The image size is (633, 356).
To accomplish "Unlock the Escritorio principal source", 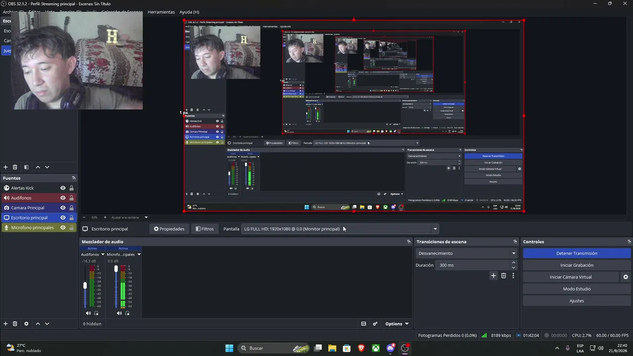I will 71,218.
